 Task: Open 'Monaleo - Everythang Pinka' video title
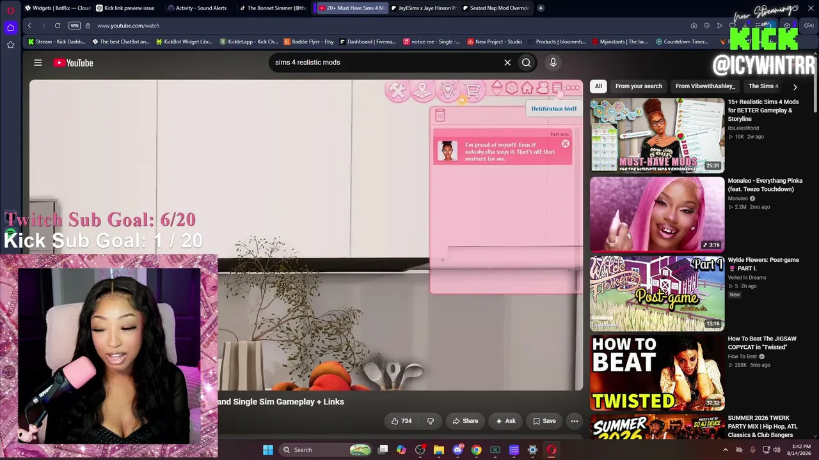point(765,185)
